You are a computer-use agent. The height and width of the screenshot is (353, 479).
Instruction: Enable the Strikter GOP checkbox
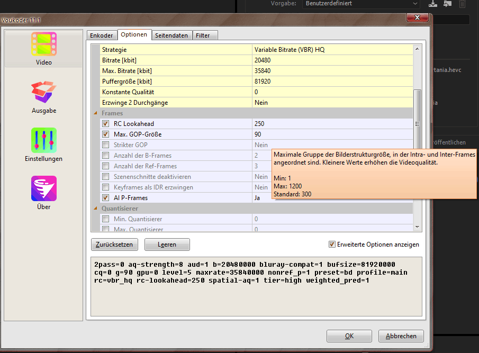105,145
